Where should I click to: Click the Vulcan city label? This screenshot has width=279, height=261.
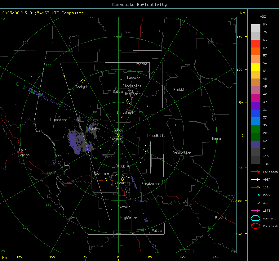tap(158, 231)
